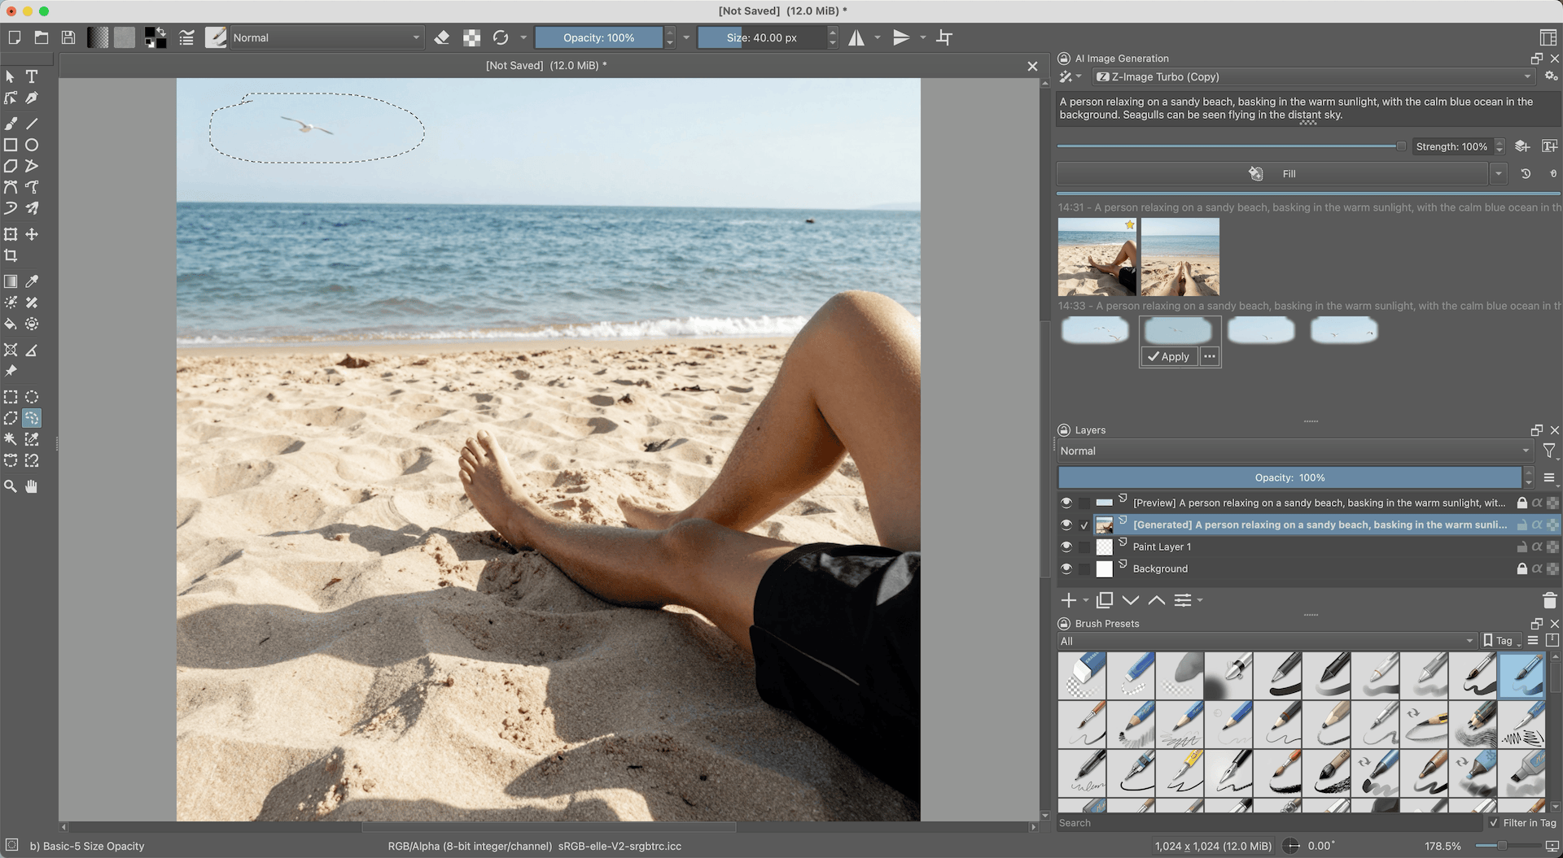
Task: Select the Freehand Brush tool
Action: tap(11, 124)
